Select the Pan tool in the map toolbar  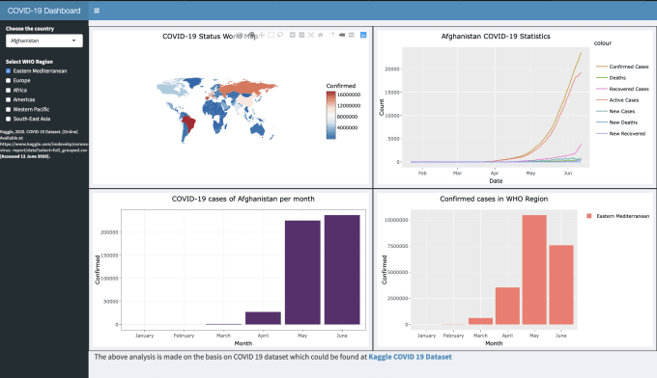pyautogui.click(x=262, y=35)
